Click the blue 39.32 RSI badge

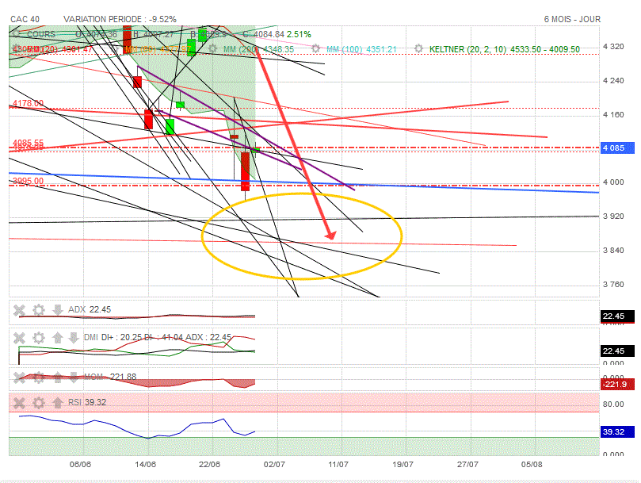tap(618, 431)
